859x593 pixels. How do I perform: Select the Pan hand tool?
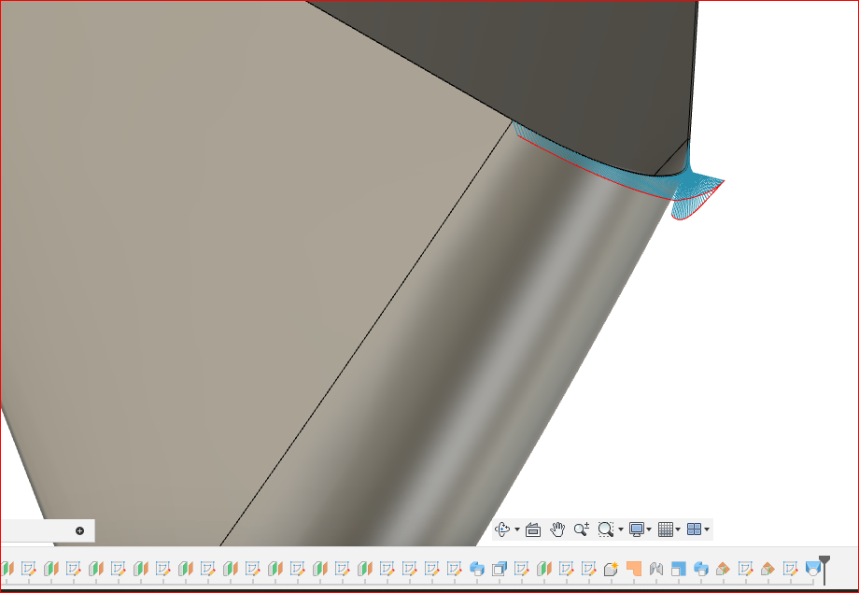pyautogui.click(x=557, y=529)
